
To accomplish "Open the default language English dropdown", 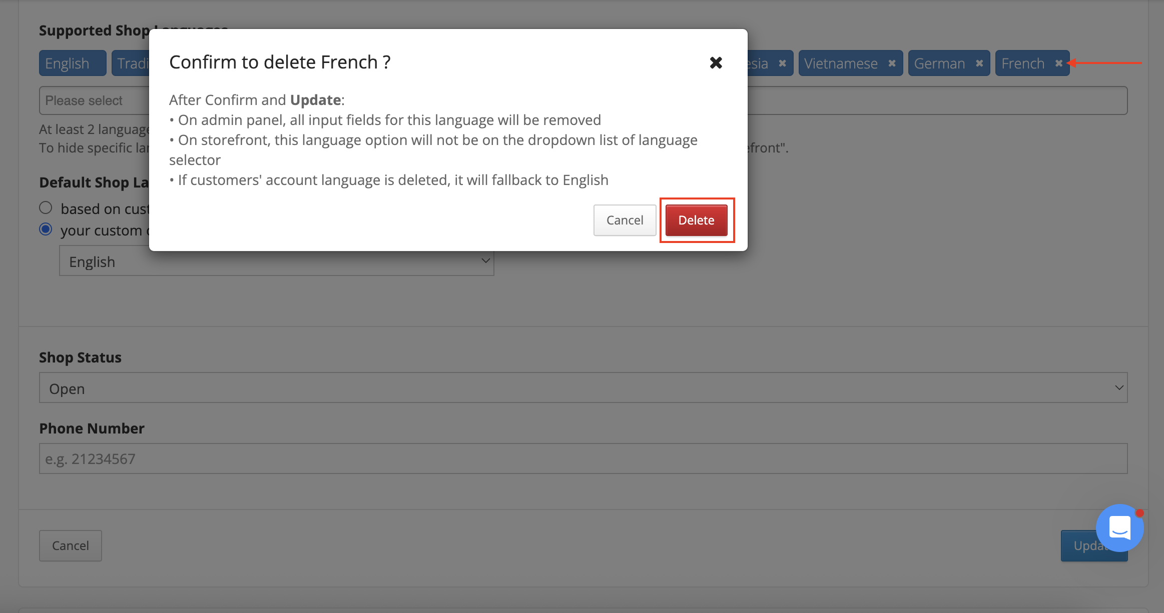I will [x=277, y=261].
